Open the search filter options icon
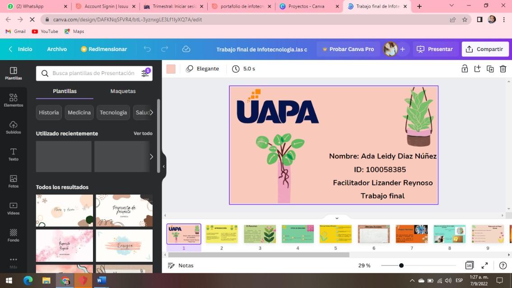The width and height of the screenshot is (512, 288). click(145, 73)
